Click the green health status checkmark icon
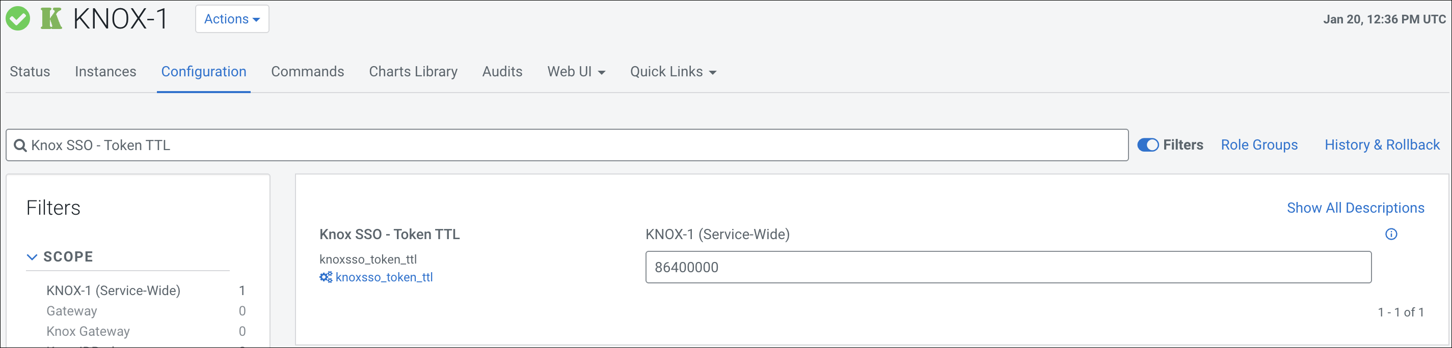Screen dimensions: 1452x348 coord(18,19)
